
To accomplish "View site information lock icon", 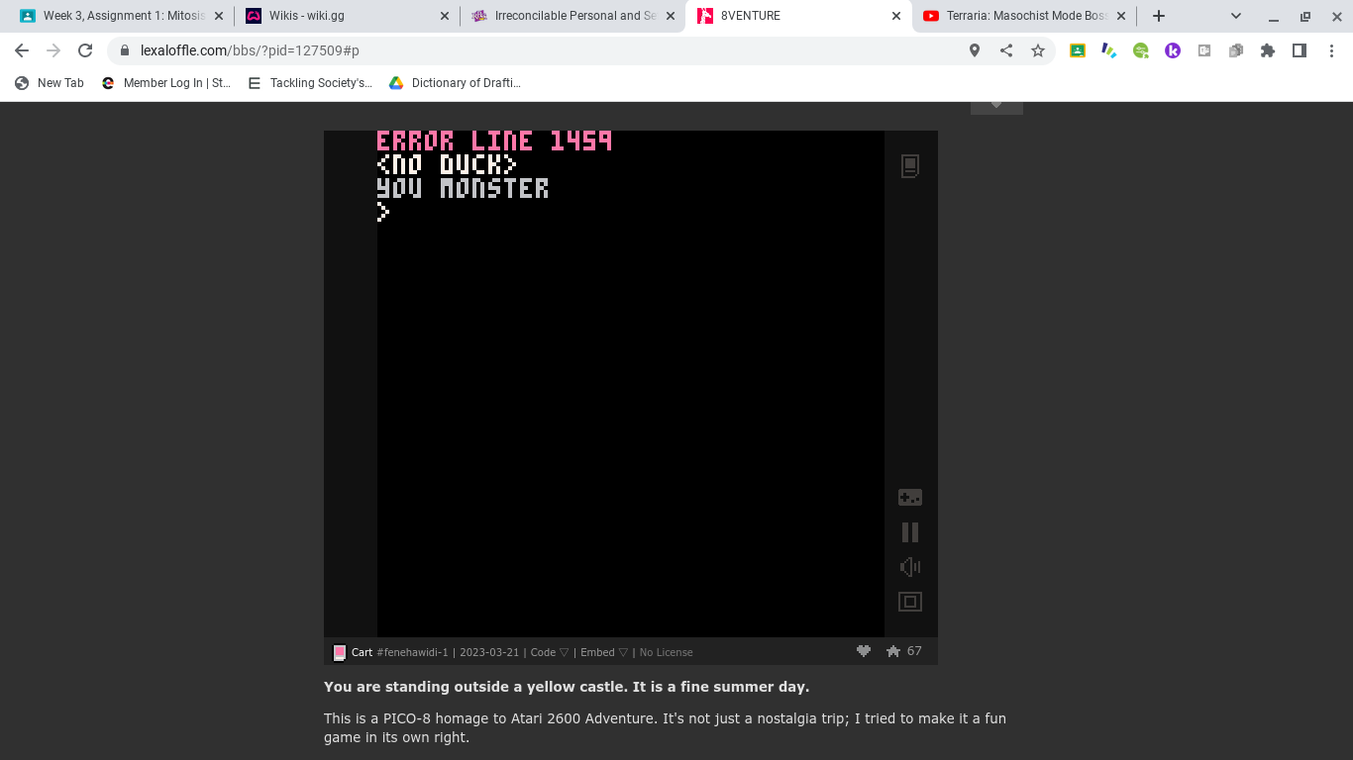I will click(125, 50).
